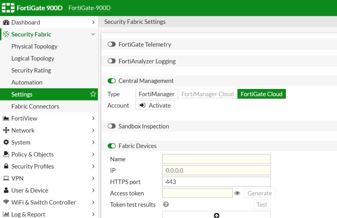Expand the Network chevron
This screenshot has height=218, width=337.
(93, 130)
